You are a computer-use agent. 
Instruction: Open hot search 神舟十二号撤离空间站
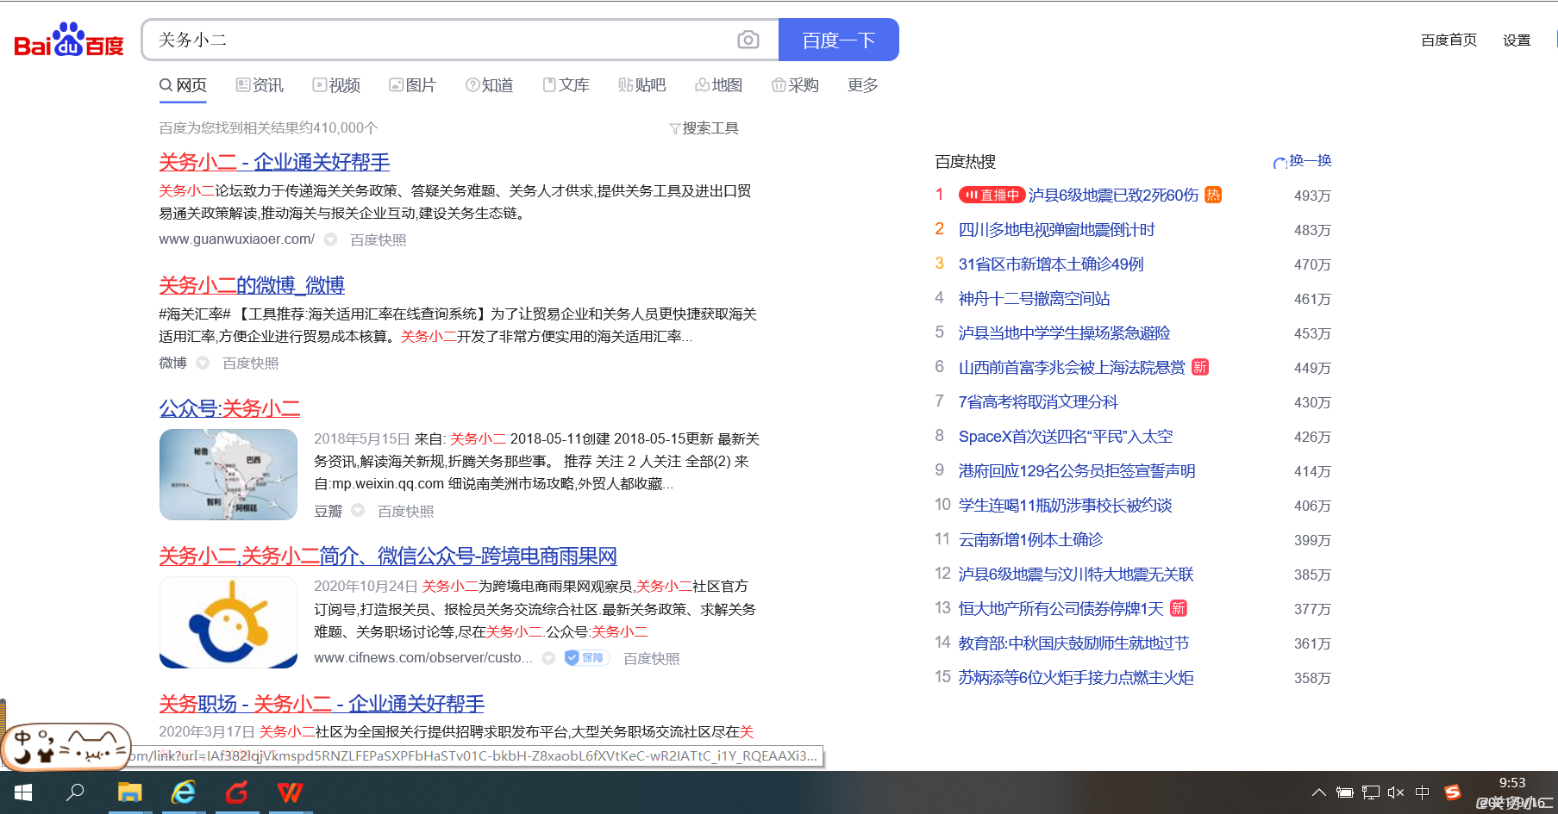click(x=1034, y=299)
